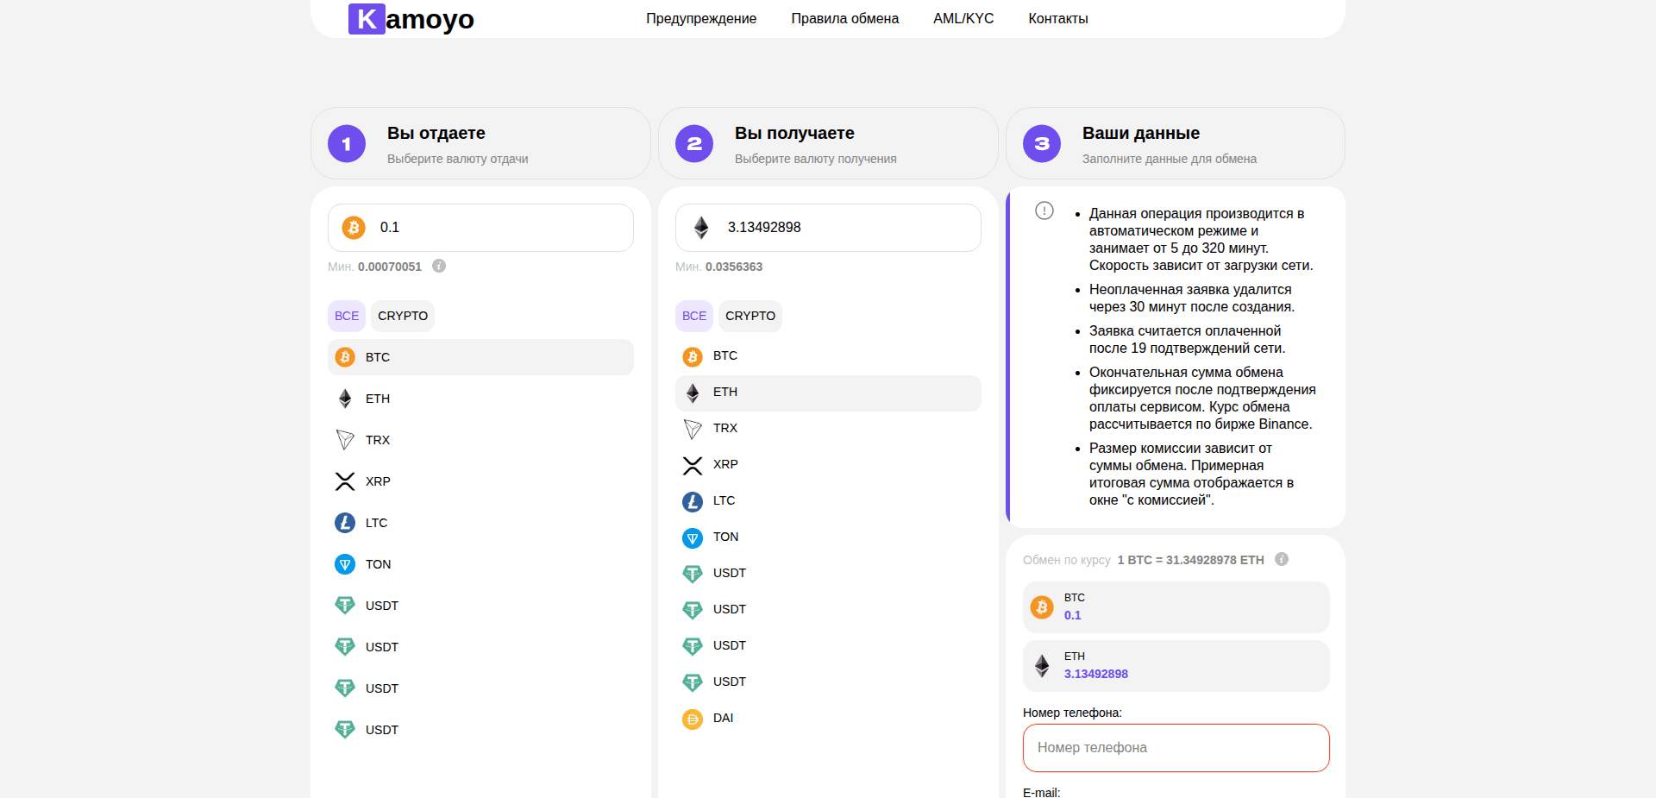Open the AML/KYC page
The width and height of the screenshot is (1656, 798).
click(x=963, y=18)
